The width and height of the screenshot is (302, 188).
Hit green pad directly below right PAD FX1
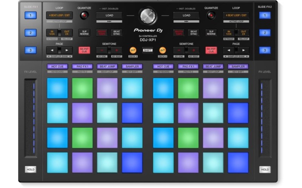188,88
